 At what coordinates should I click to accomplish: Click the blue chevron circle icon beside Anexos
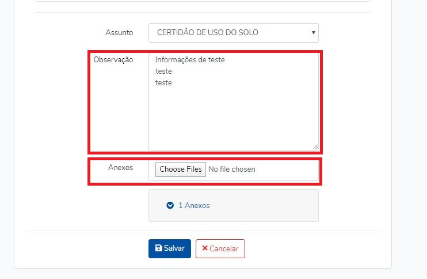[x=170, y=205]
